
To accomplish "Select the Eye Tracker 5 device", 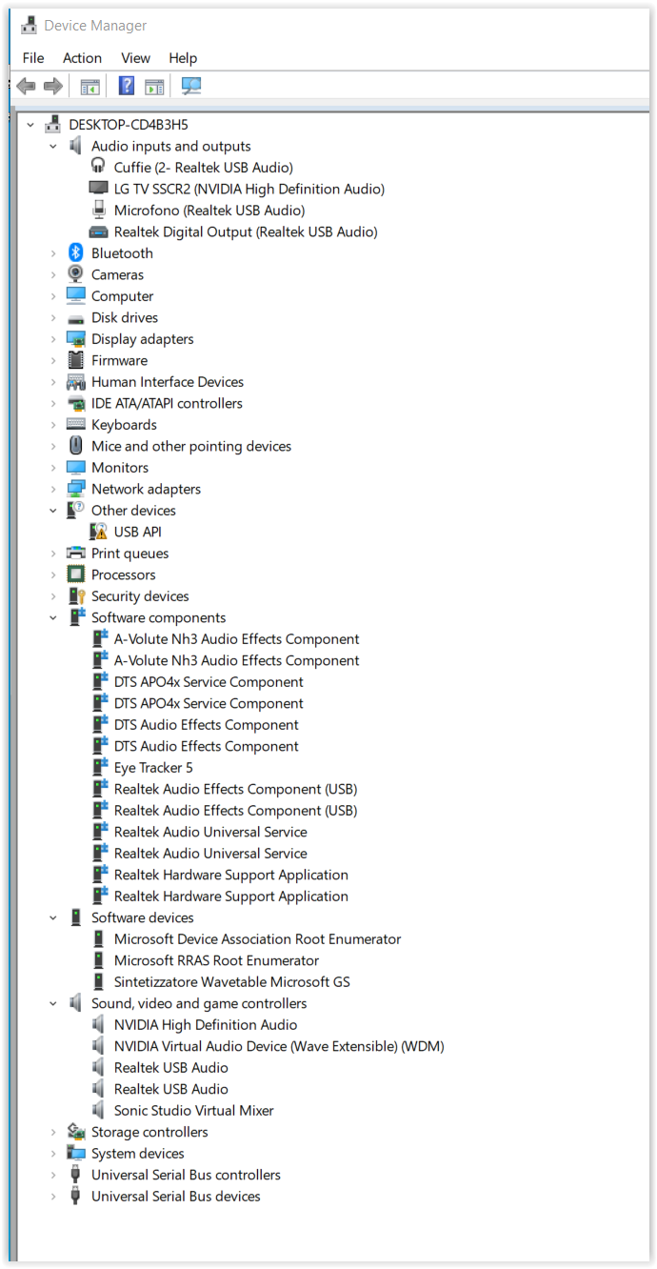I will click(x=152, y=768).
